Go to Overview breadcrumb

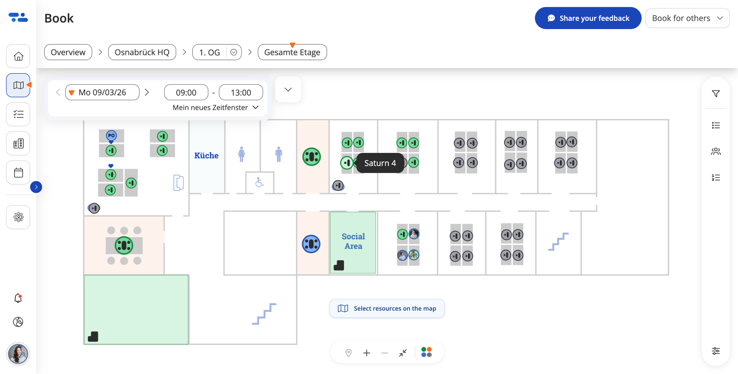(68, 52)
